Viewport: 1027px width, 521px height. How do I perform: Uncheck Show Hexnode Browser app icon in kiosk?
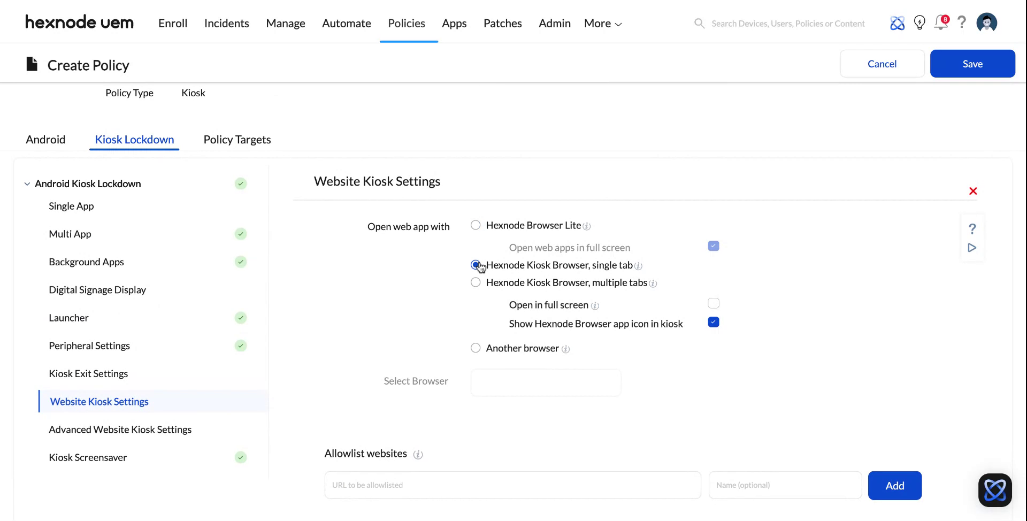tap(713, 322)
